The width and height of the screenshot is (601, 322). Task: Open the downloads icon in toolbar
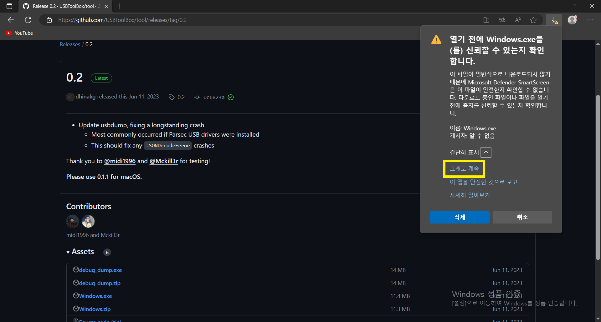click(x=554, y=20)
